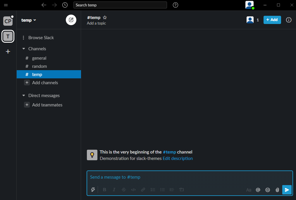Click the #temp channel header title

[94, 18]
